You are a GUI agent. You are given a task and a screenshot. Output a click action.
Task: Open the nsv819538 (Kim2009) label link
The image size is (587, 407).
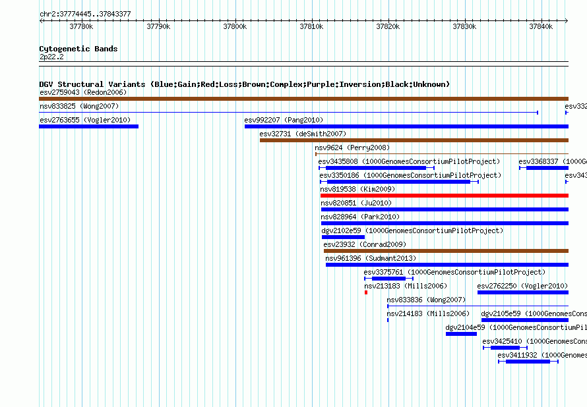(x=357, y=189)
